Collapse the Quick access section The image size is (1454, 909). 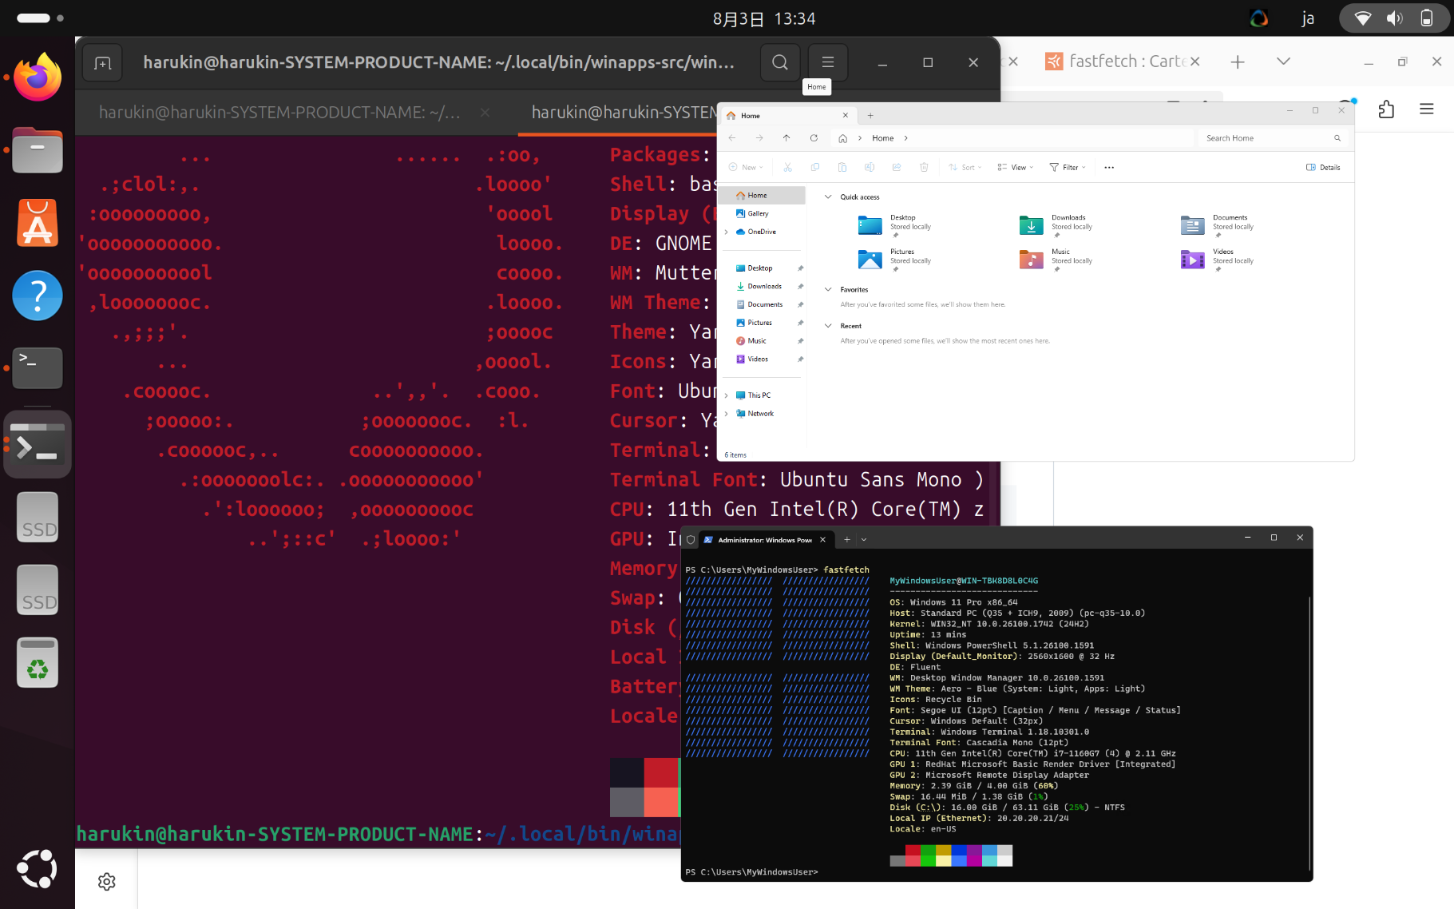828,197
